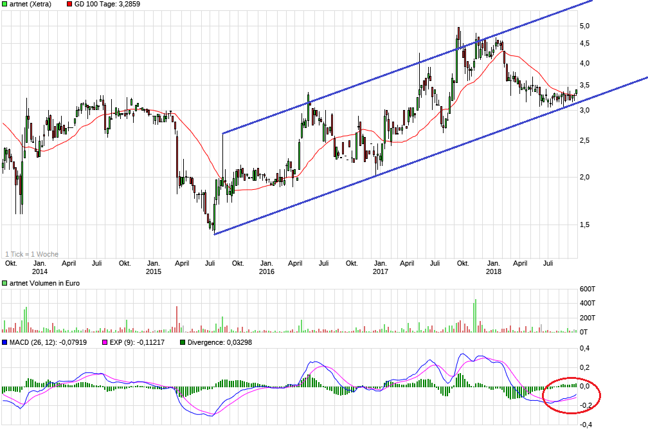648x431 pixels.
Task: Click the red GD 100 Tage legend square
Action: 69,4
